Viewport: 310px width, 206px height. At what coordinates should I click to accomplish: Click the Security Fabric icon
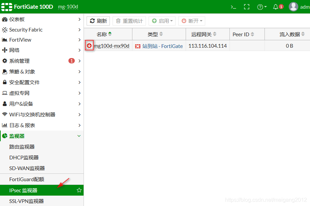point(4,30)
